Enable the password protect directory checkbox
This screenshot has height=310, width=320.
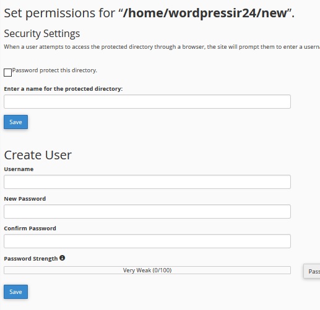[x=7, y=72]
